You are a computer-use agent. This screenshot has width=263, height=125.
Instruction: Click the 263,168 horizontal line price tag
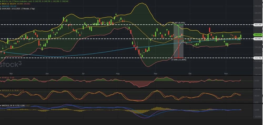[258, 25]
